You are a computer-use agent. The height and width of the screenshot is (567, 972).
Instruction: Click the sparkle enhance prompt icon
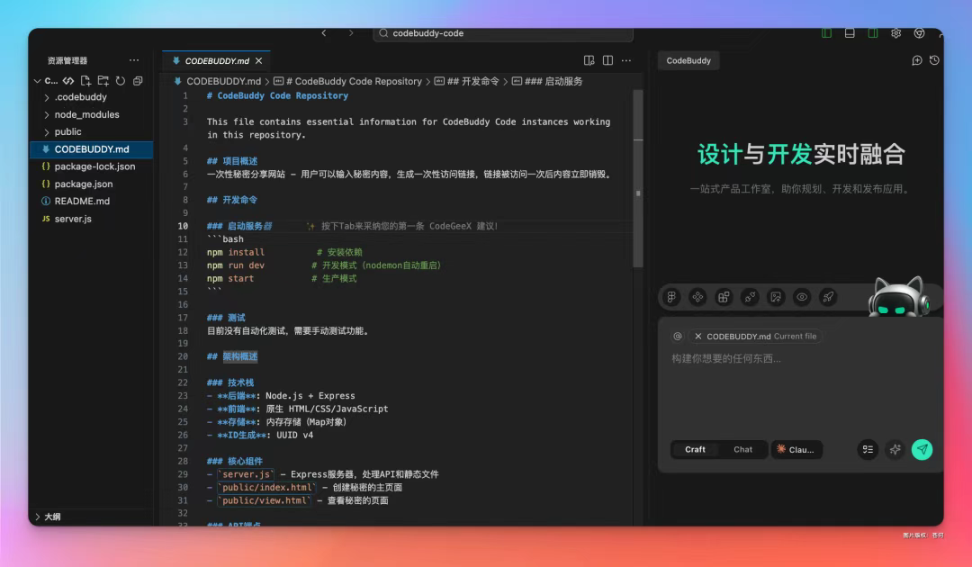(895, 449)
